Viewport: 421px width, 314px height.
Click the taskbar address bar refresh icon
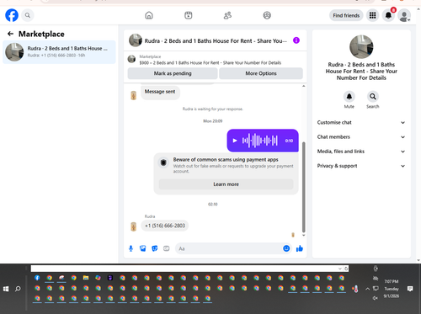coord(346,269)
